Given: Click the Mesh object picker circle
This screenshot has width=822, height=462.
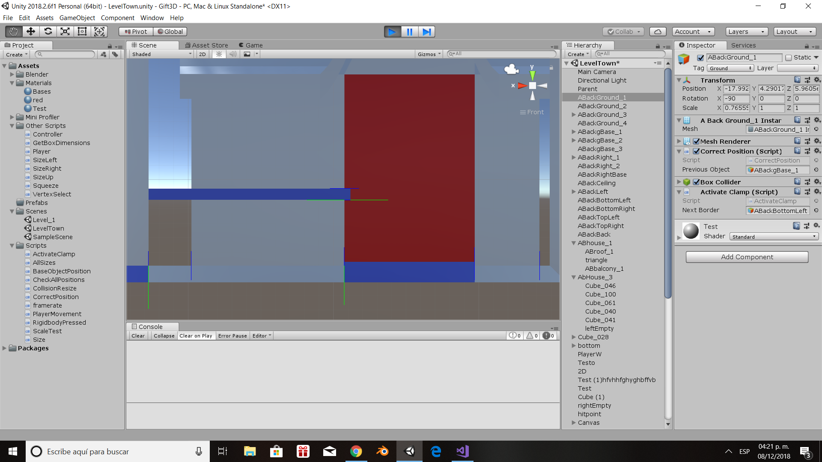Looking at the screenshot, I should pos(816,129).
